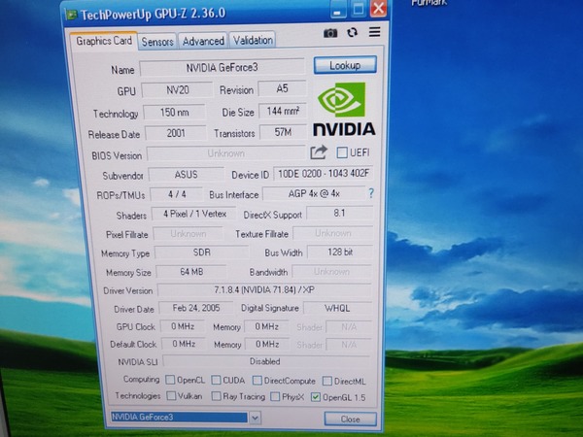This screenshot has width=583, height=437.
Task: Click the Subvendor field ASUS
Action: (x=187, y=174)
